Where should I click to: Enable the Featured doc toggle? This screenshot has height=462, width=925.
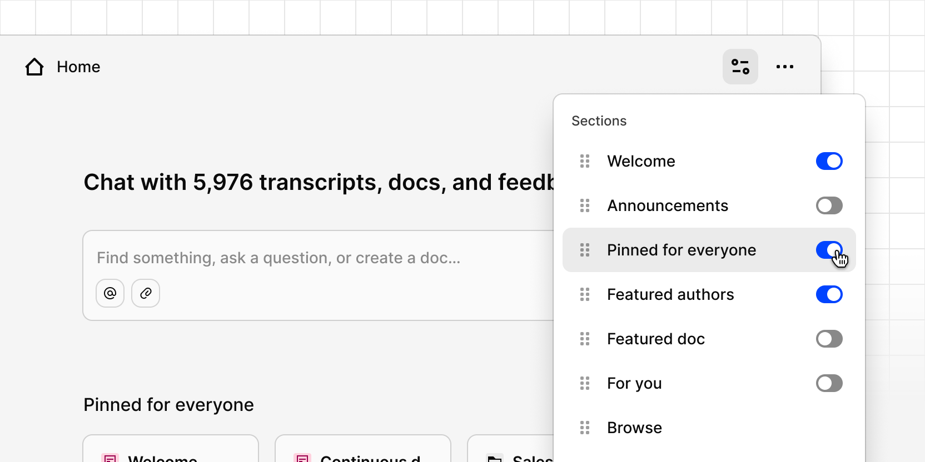tap(829, 339)
